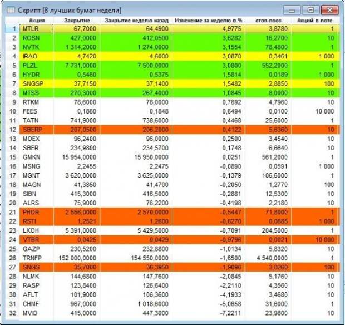Click IRAO weekly change 3,0870
This screenshot has width=345, height=325.
pos(208,56)
